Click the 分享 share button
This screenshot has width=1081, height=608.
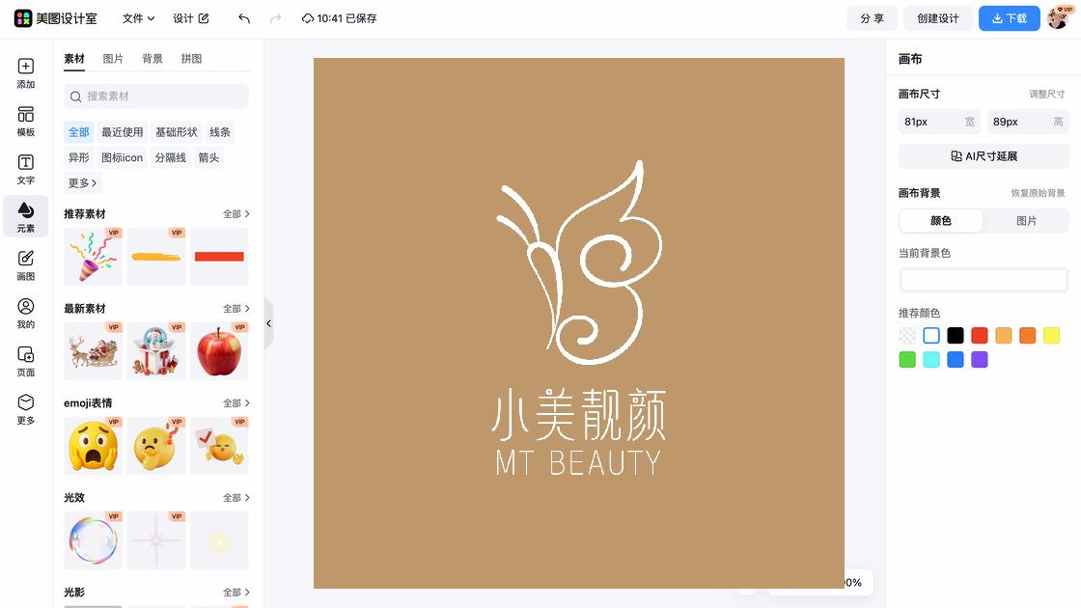(873, 18)
